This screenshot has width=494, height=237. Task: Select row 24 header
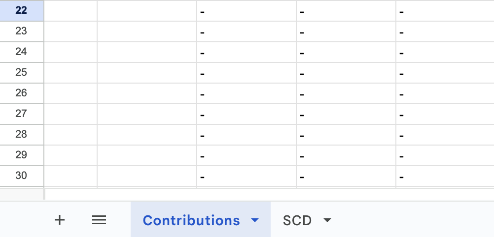[x=21, y=52]
